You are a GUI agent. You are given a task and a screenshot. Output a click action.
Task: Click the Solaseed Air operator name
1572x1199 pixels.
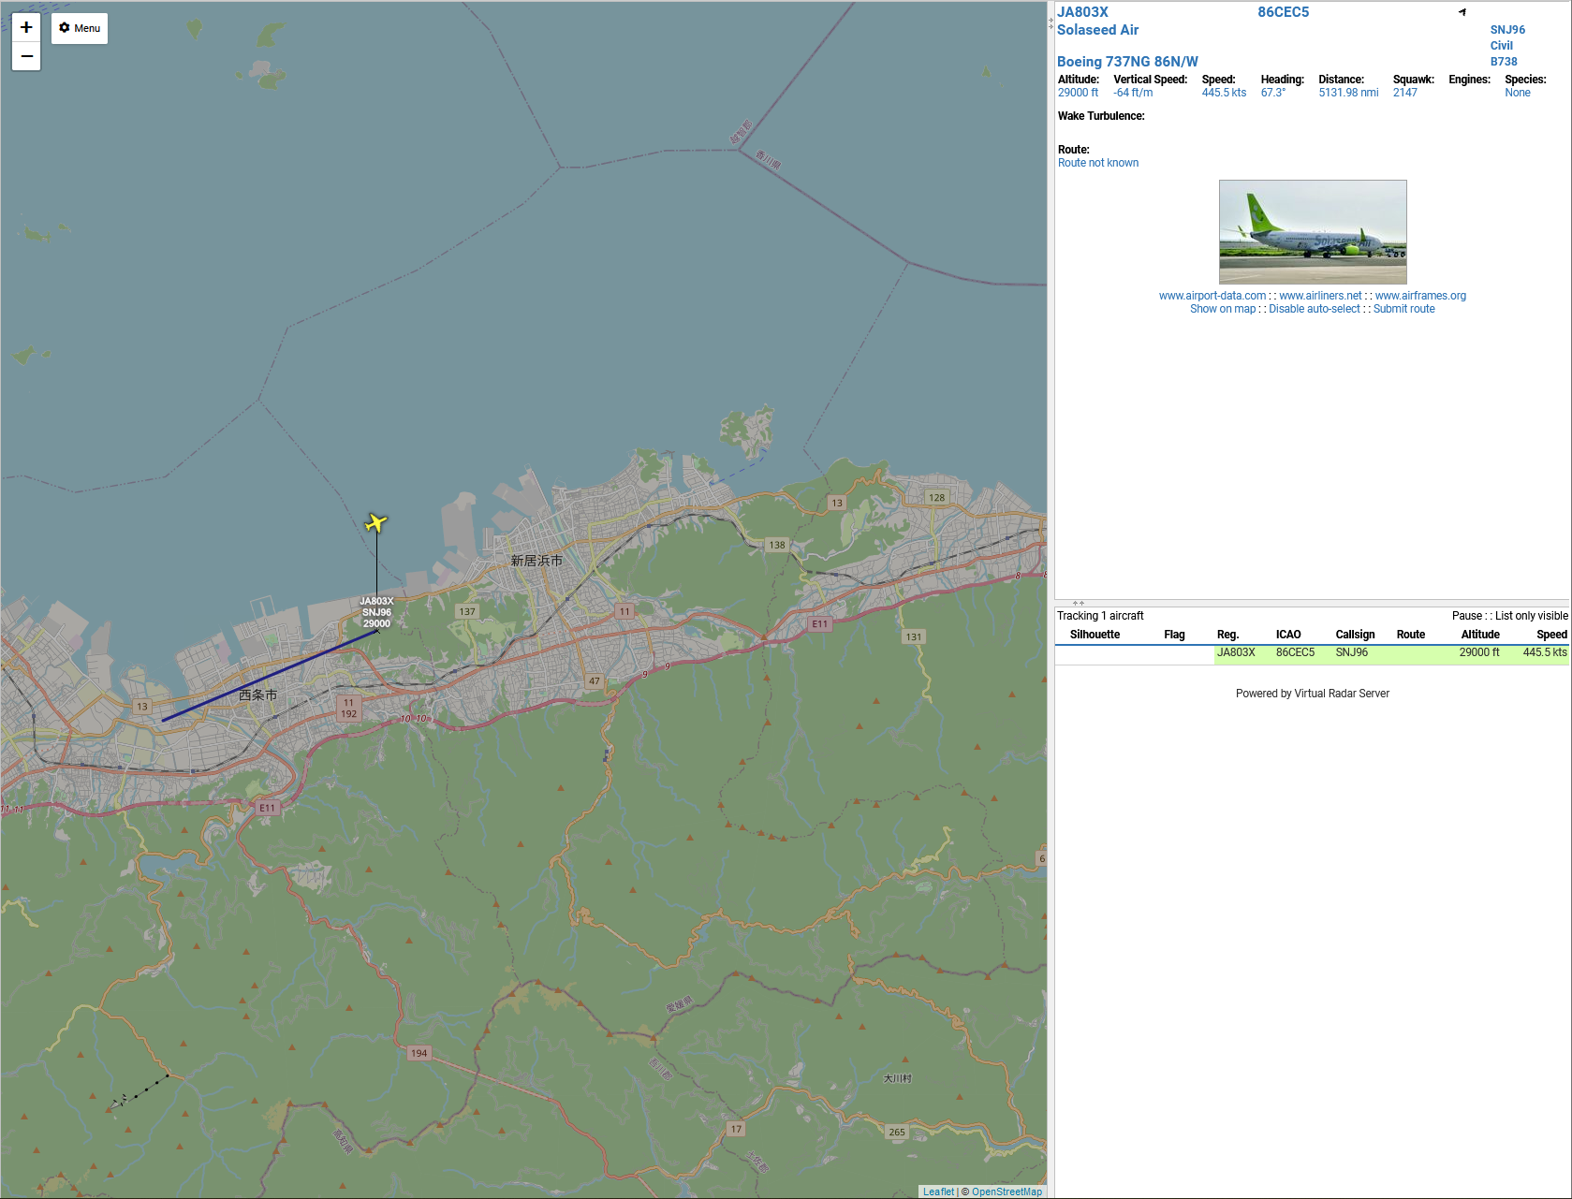click(1097, 30)
